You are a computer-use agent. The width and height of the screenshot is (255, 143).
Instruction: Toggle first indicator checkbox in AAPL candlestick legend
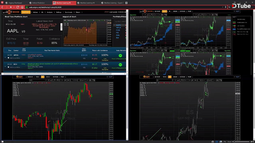[18, 85]
